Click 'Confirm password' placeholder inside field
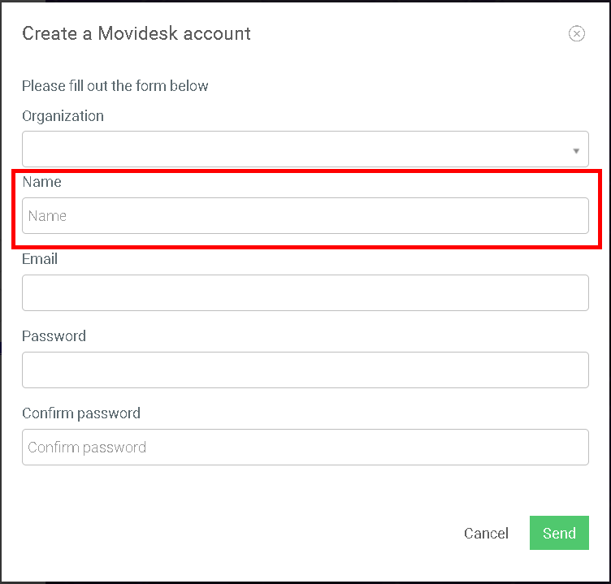Viewport: 611px width, 584px height. pyautogui.click(x=87, y=448)
